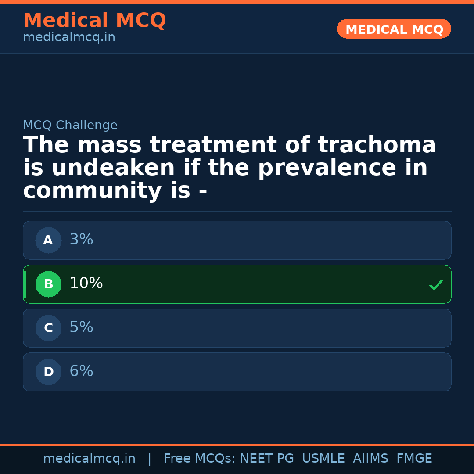The image size is (474, 474).
Task: Open medicalmcq.in link below the header title
Action: click(69, 38)
